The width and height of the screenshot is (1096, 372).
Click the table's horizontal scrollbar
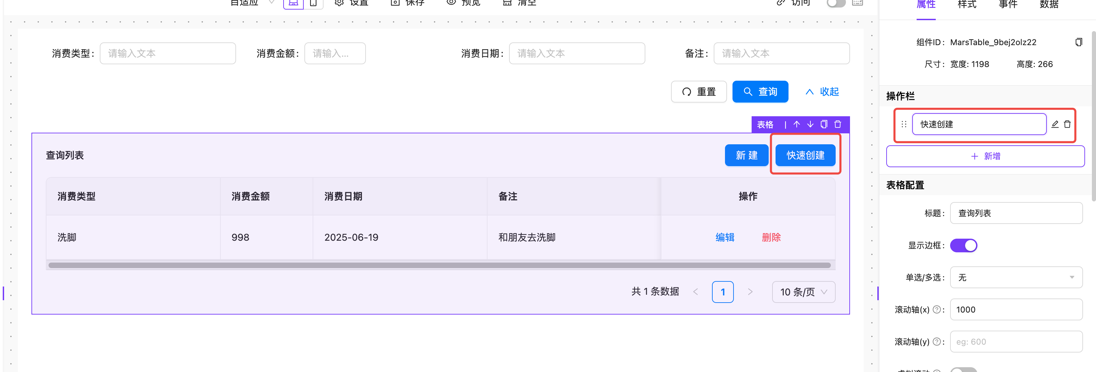[439, 265]
